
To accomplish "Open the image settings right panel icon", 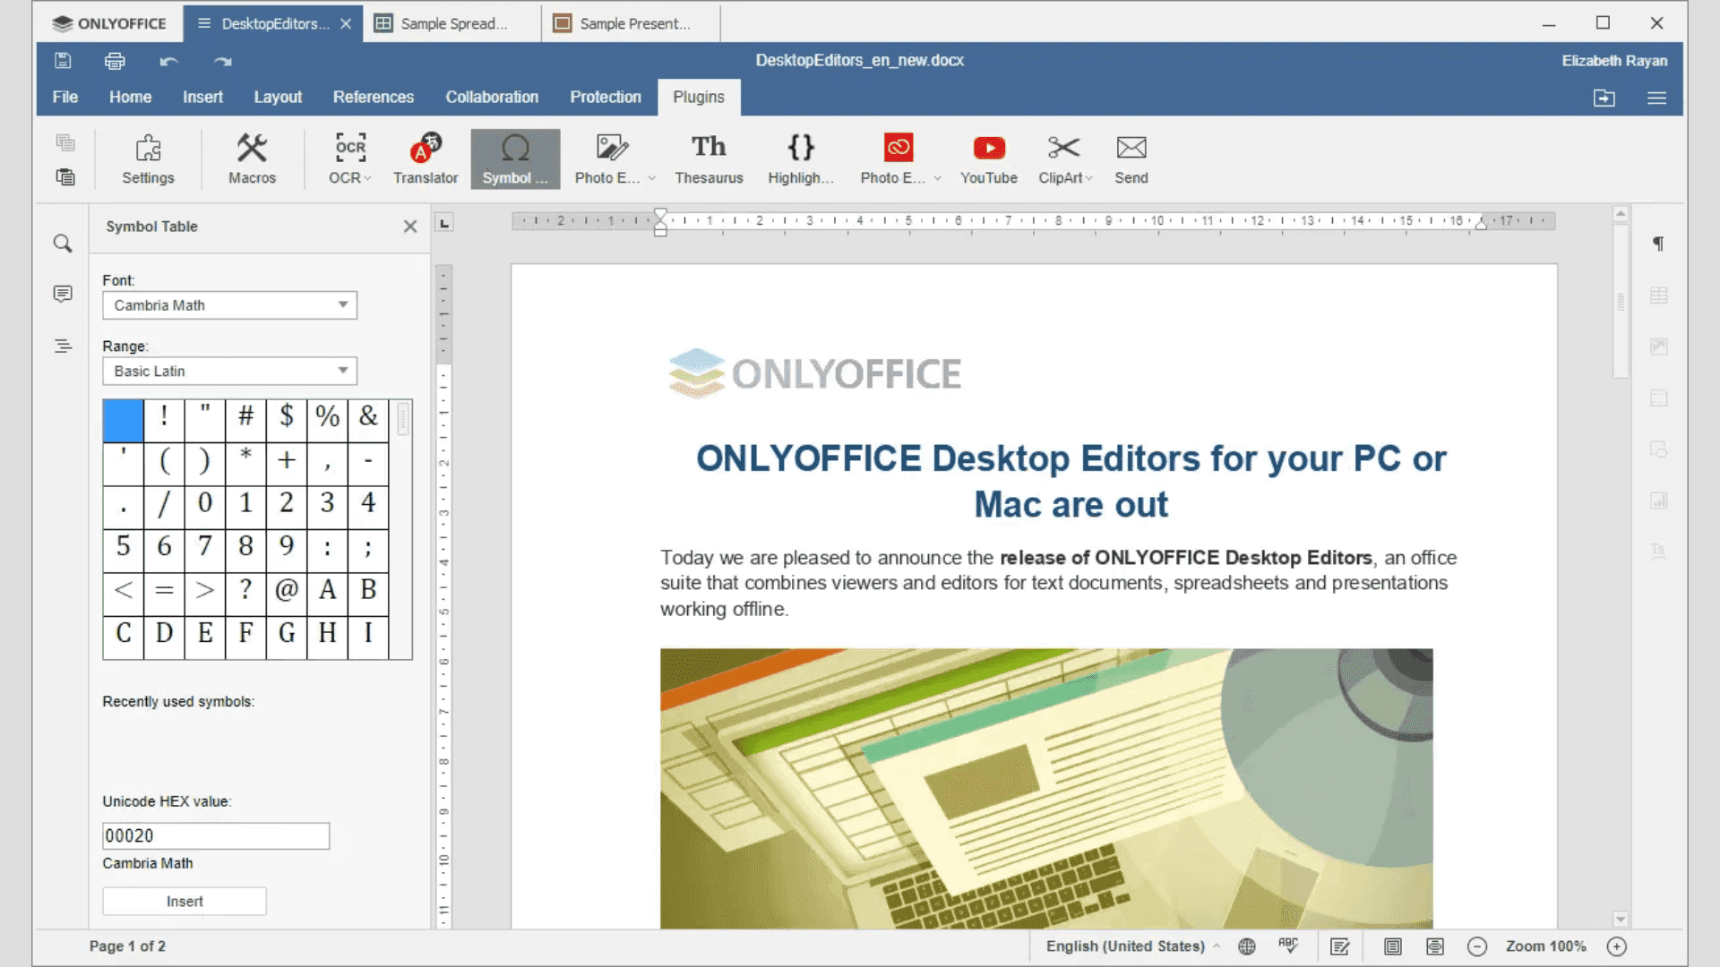I will 1658,347.
